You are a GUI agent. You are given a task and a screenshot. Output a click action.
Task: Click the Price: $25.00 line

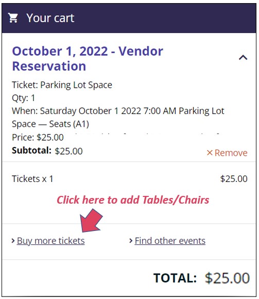pyautogui.click(x=38, y=138)
